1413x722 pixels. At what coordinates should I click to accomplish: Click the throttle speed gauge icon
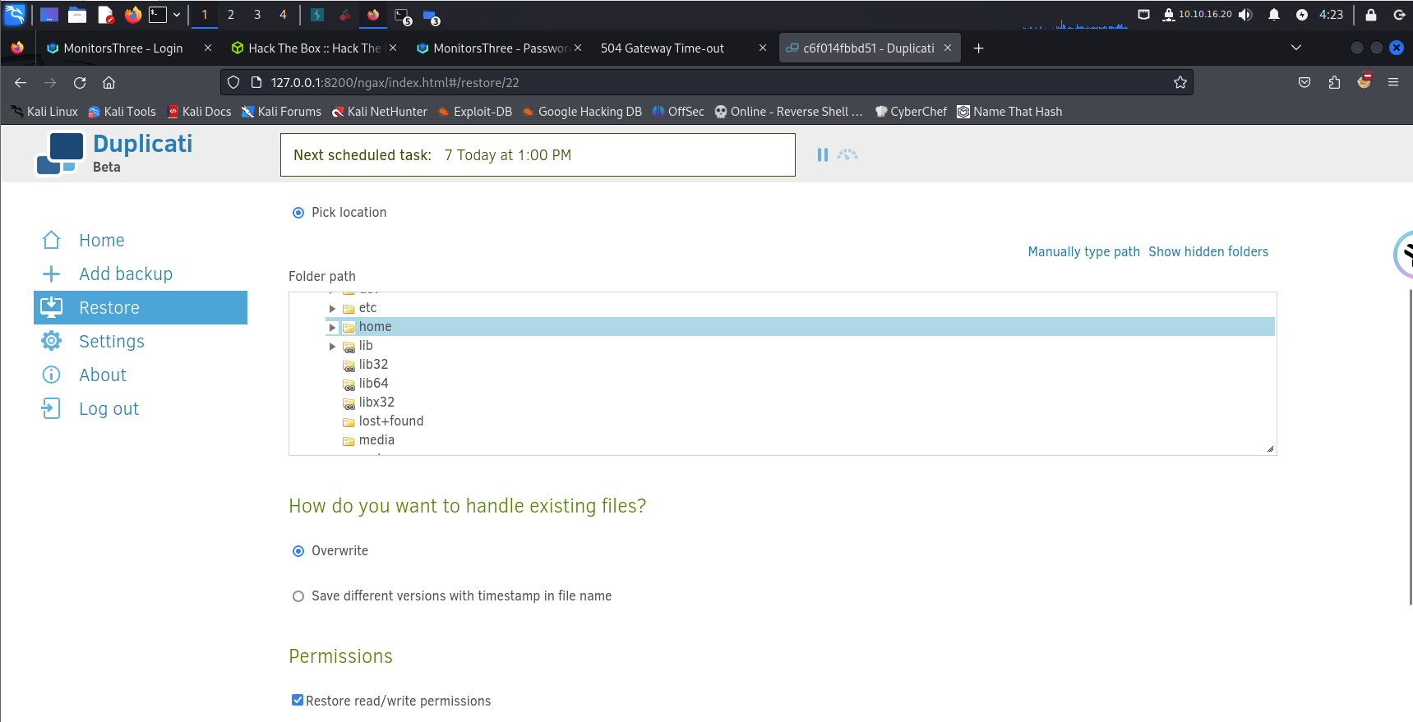(x=847, y=154)
